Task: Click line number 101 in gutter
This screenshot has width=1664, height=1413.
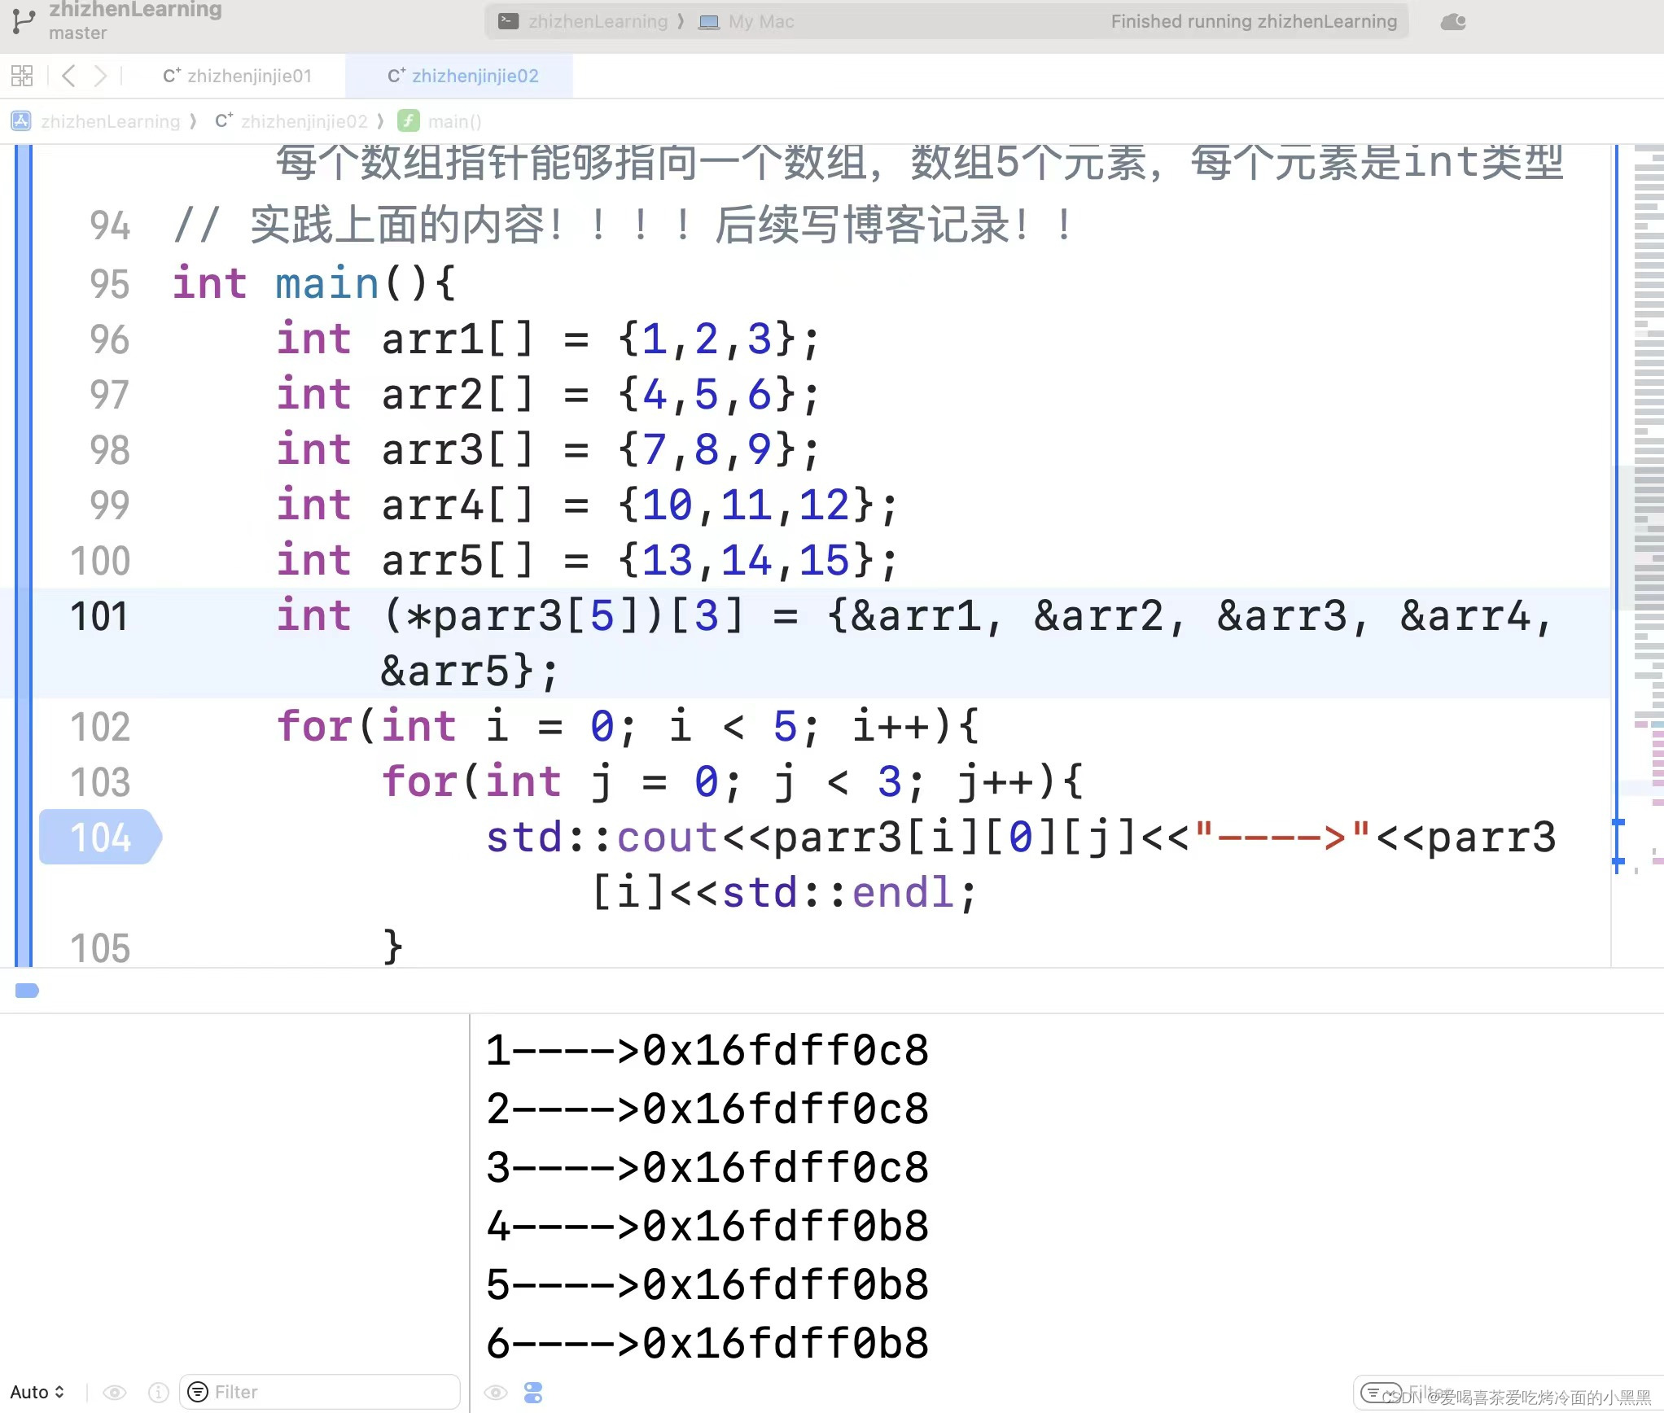Action: [x=99, y=616]
